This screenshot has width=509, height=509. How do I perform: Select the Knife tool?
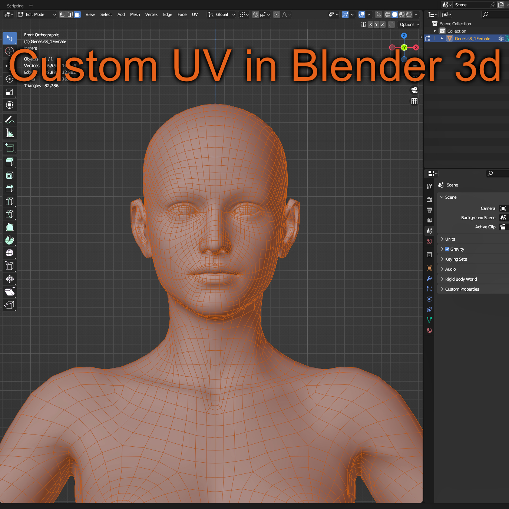tap(10, 214)
